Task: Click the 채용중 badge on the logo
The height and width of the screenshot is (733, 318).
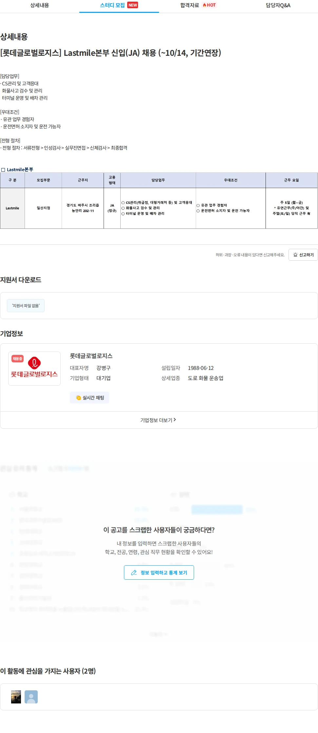Action: pyautogui.click(x=17, y=359)
